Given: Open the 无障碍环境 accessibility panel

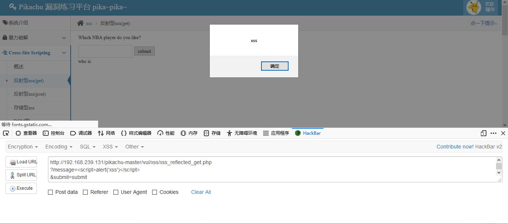Looking at the screenshot, I should (x=242, y=133).
